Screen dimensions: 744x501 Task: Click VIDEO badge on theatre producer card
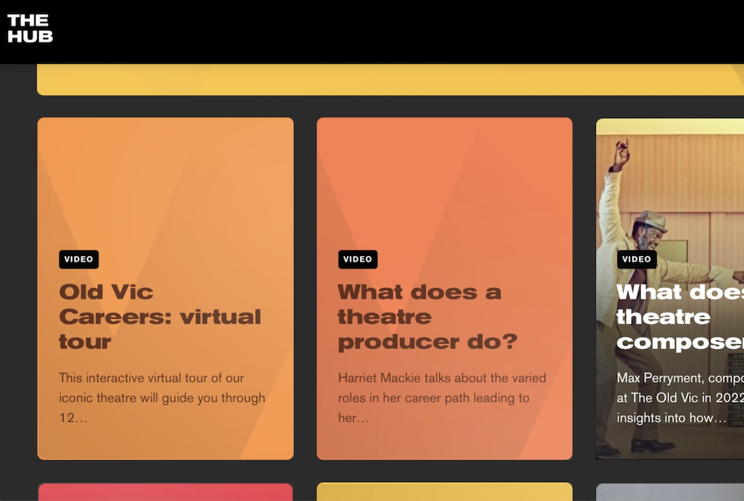[x=358, y=259]
